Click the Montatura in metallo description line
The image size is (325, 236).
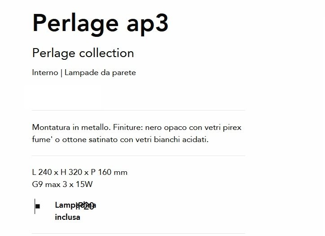tap(136, 128)
